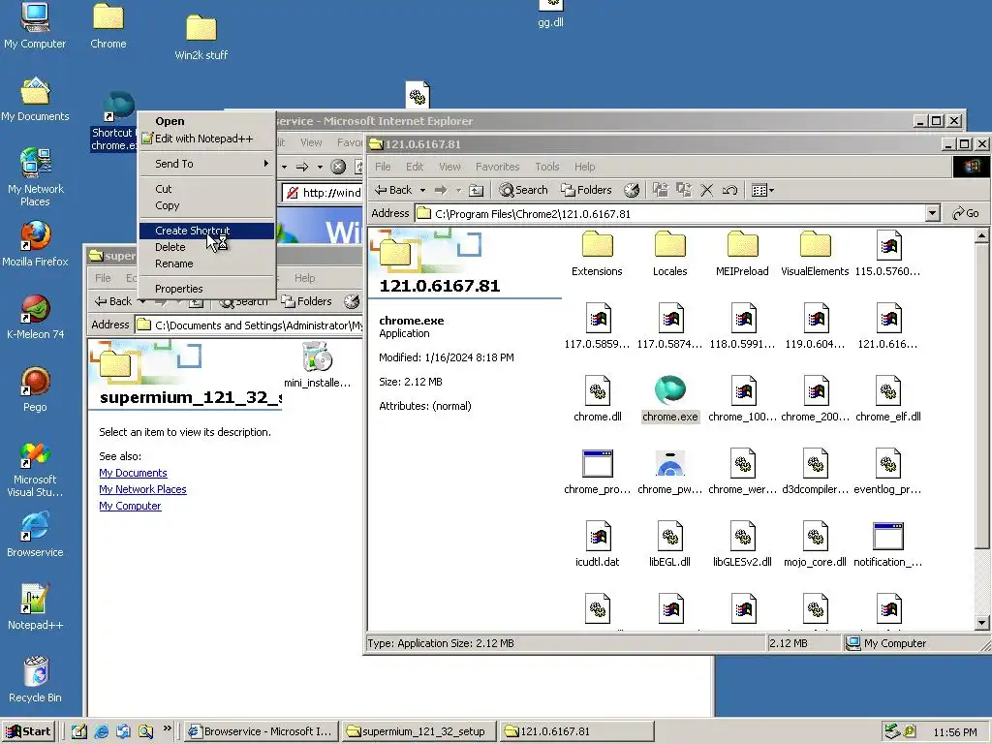Click History icon in 121.0.6167.81 toolbar
The image size is (992, 744).
point(632,190)
